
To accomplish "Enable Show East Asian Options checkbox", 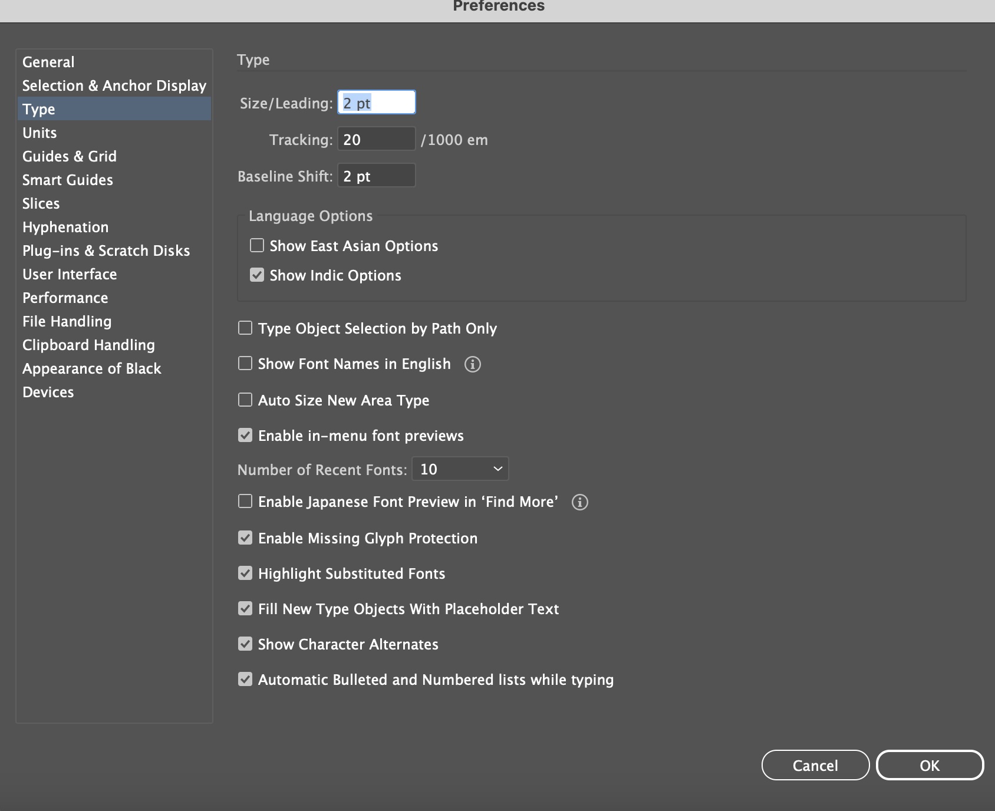I will point(257,245).
